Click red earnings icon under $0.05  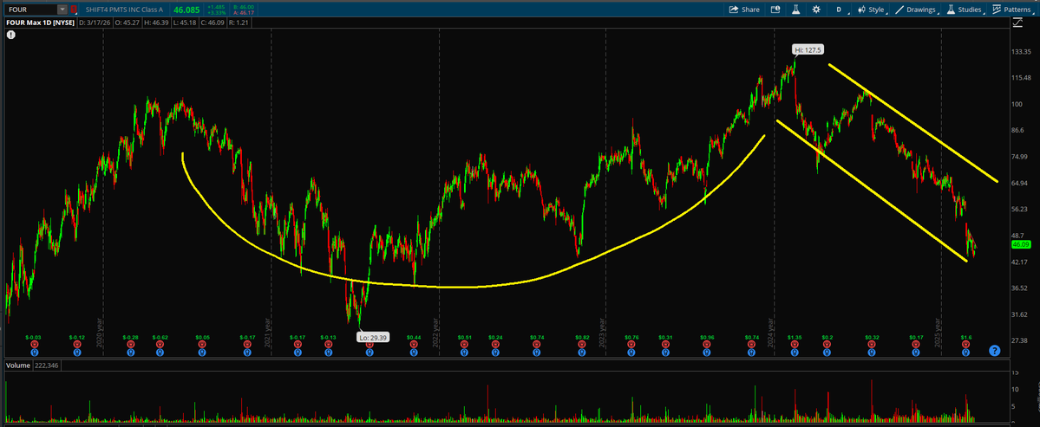coord(202,344)
